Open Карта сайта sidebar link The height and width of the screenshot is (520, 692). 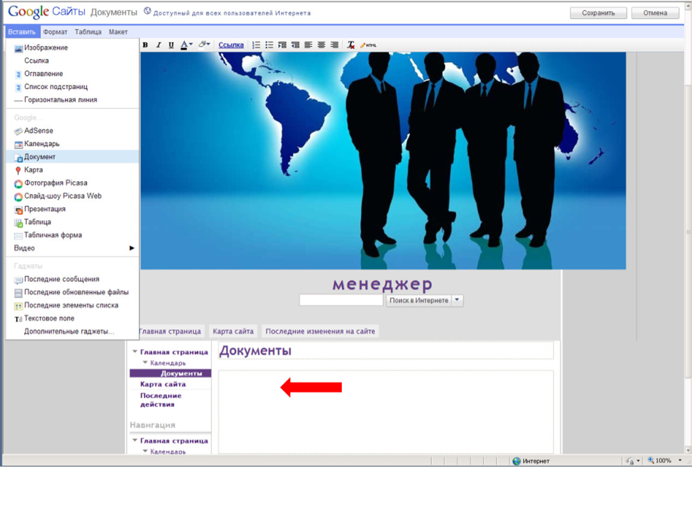click(x=163, y=384)
